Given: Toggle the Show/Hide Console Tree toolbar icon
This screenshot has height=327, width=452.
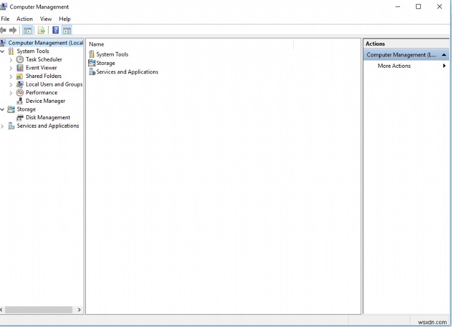Looking at the screenshot, I should tap(27, 30).
